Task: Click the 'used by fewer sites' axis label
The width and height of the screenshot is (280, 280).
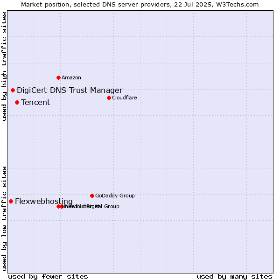Action: (x=48, y=277)
